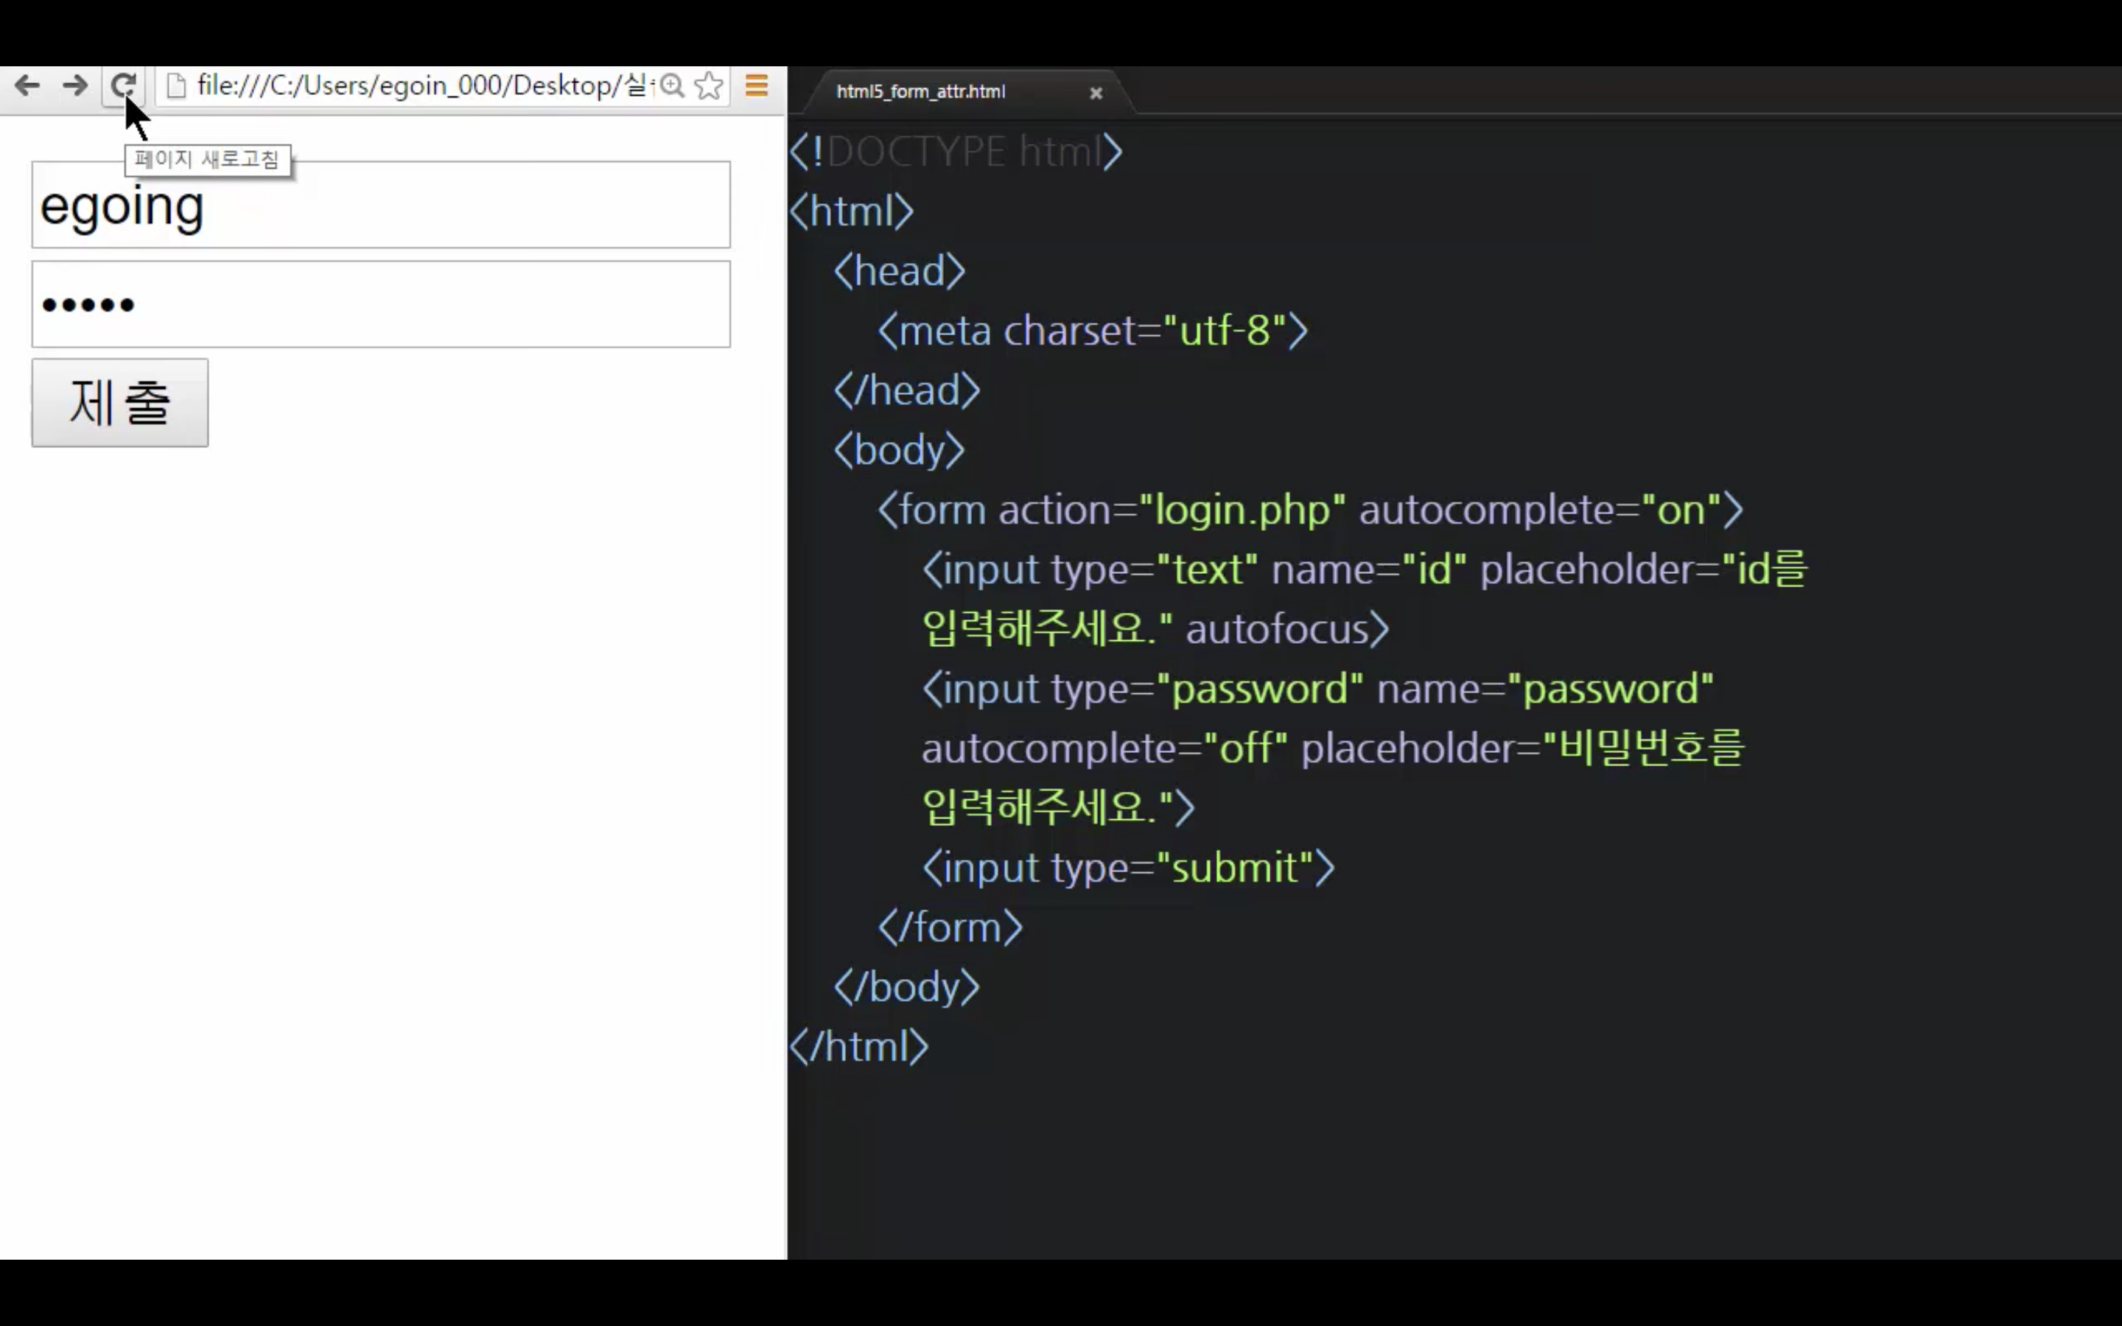This screenshot has width=2122, height=1326.
Task: Click the browser back arrow
Action: (x=27, y=86)
